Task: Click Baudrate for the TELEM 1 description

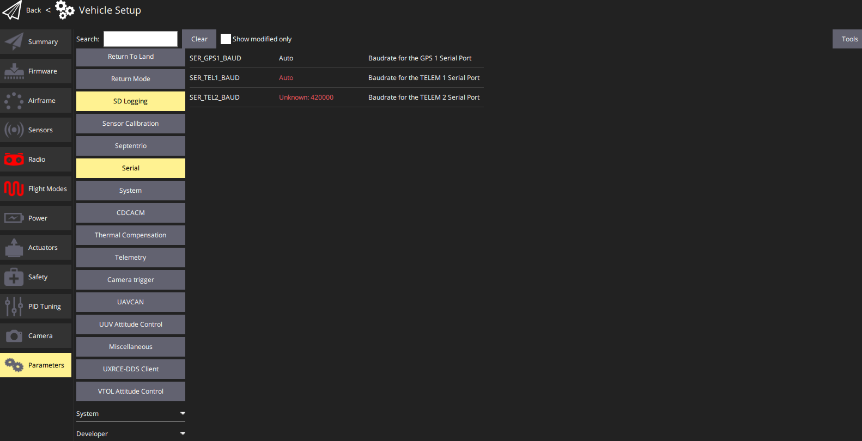Action: point(424,78)
